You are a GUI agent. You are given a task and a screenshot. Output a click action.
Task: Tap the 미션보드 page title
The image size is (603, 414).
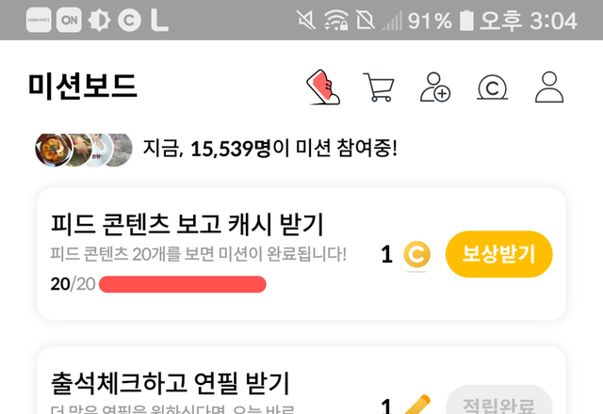pyautogui.click(x=82, y=87)
